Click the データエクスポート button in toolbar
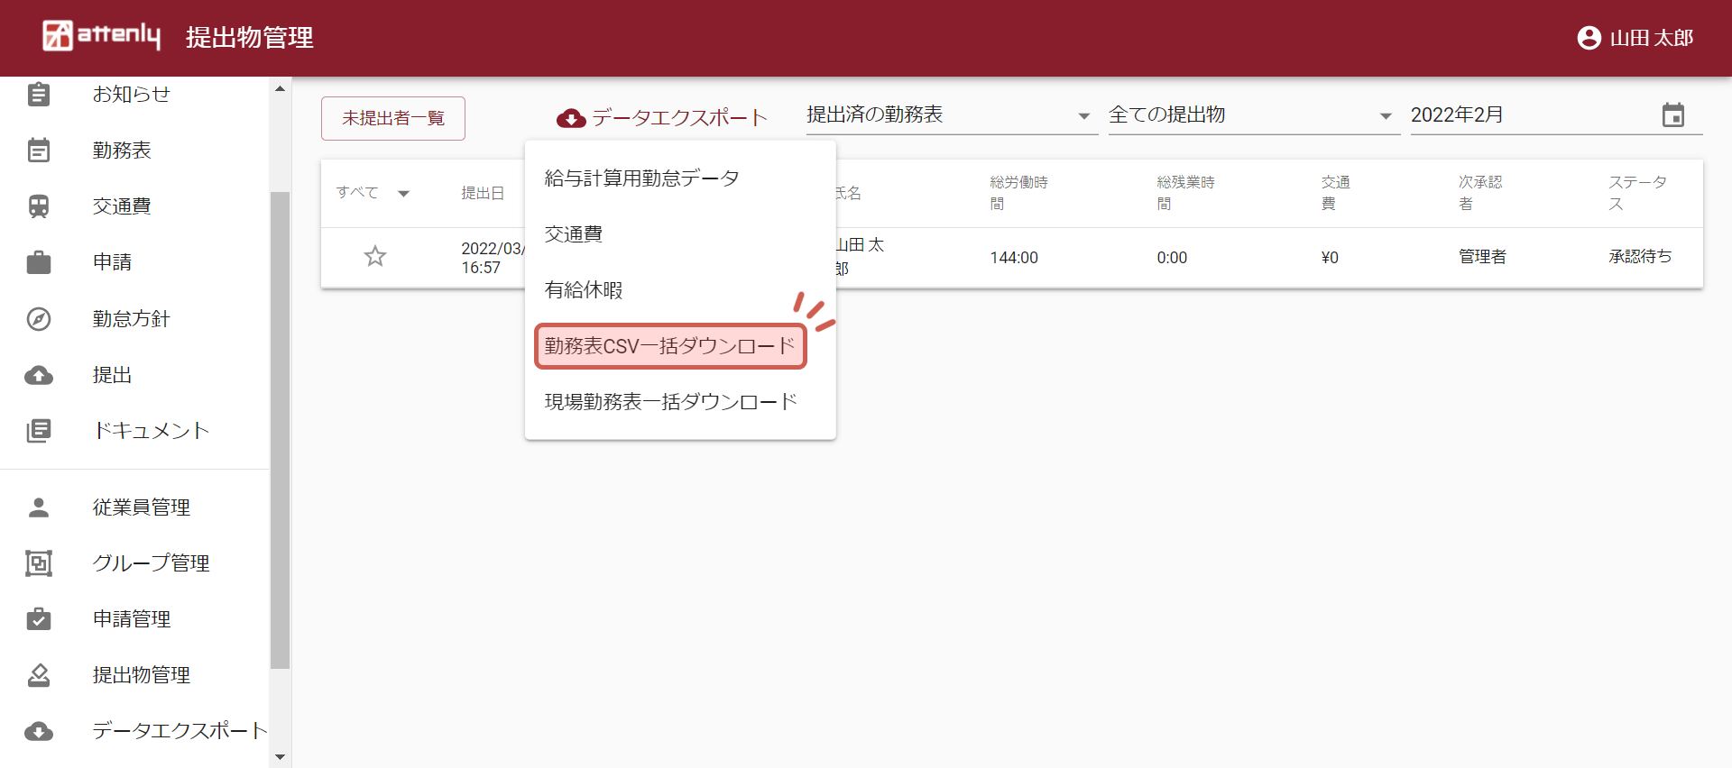Image resolution: width=1732 pixels, height=768 pixels. click(x=661, y=118)
